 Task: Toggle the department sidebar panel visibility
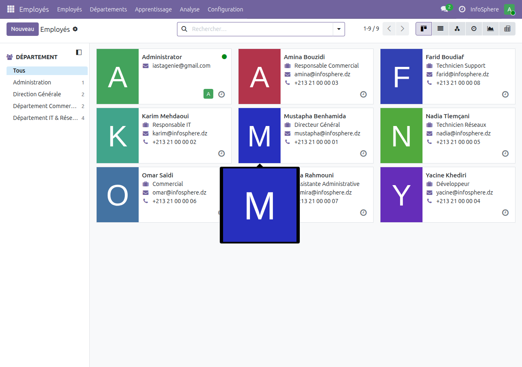pos(78,53)
